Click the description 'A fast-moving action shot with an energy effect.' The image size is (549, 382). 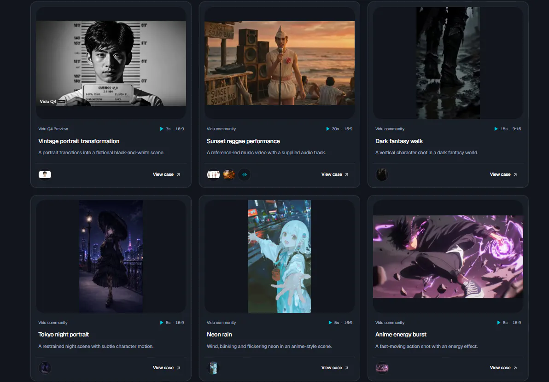point(426,346)
